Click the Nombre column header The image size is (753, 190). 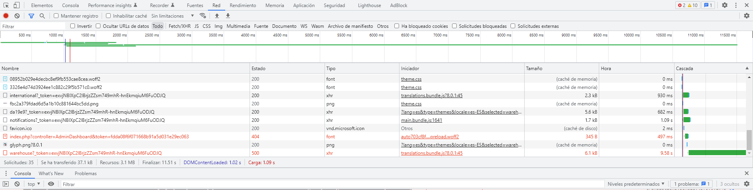[x=125, y=68]
